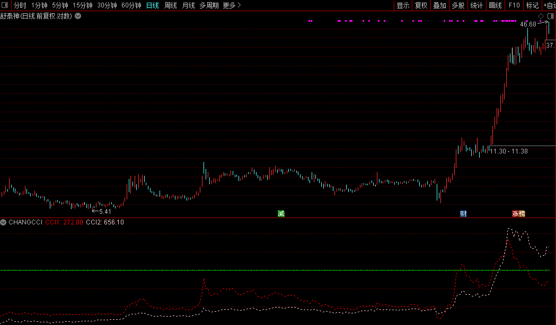Add stock to watchlist with +自选
The width and height of the screenshot is (556, 325).
(x=549, y=5)
